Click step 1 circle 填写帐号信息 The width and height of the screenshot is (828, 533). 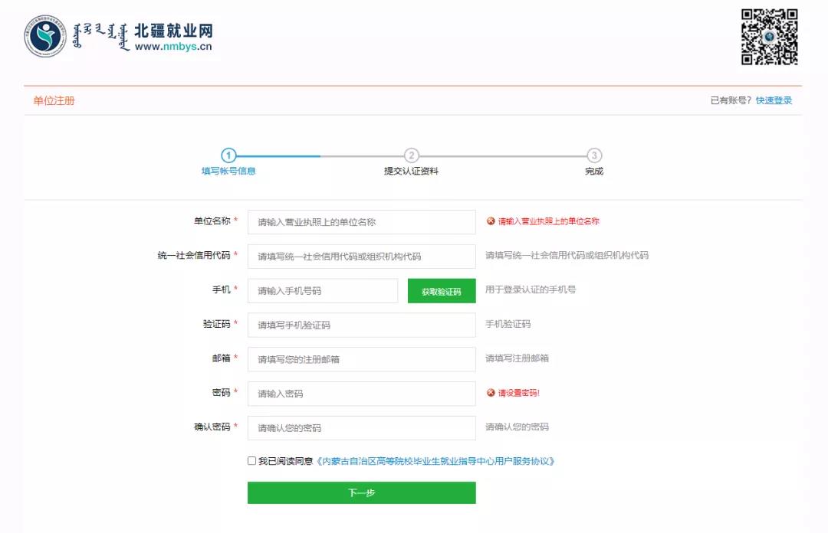[x=228, y=155]
